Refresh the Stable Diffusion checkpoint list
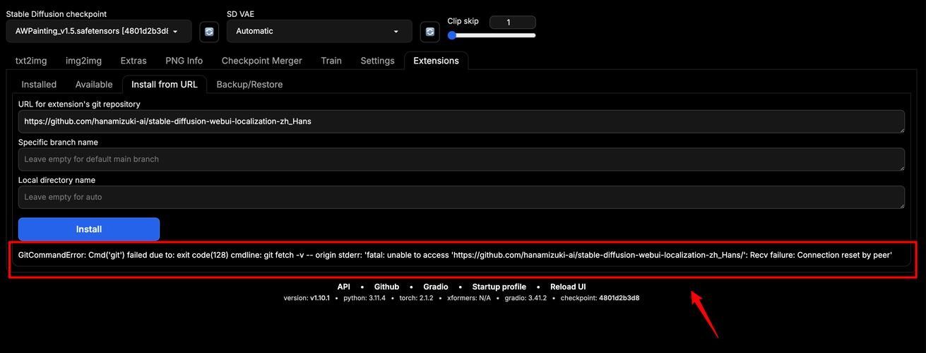The width and height of the screenshot is (926, 353). click(209, 32)
